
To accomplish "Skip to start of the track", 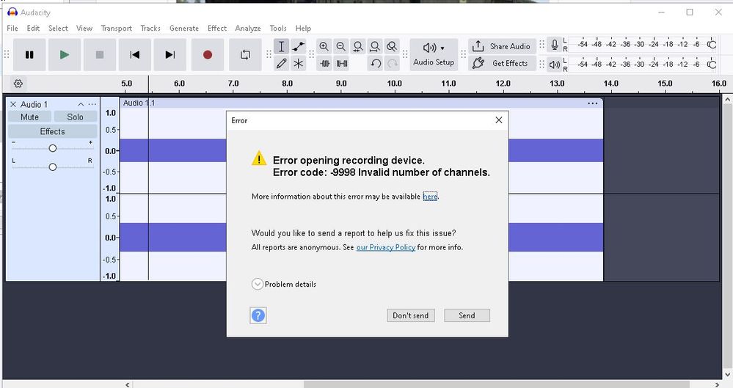I will coord(134,55).
